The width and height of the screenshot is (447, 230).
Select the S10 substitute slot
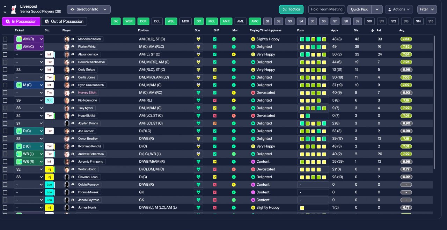(x=369, y=21)
